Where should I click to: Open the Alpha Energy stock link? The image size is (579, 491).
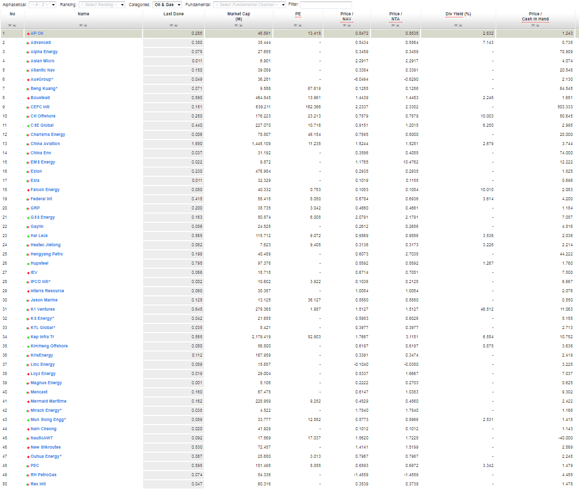coord(44,52)
